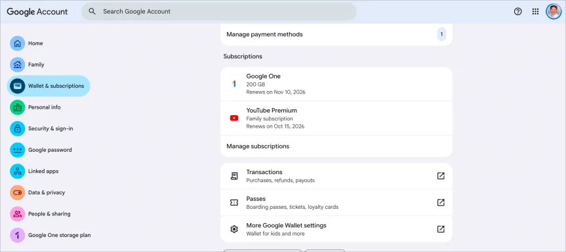Open People & sharing label in sidebar

pos(49,214)
